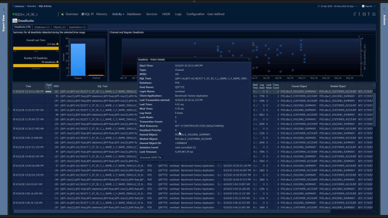Sort by the SQL Text column header
388x218 pixels.
tap(102, 86)
